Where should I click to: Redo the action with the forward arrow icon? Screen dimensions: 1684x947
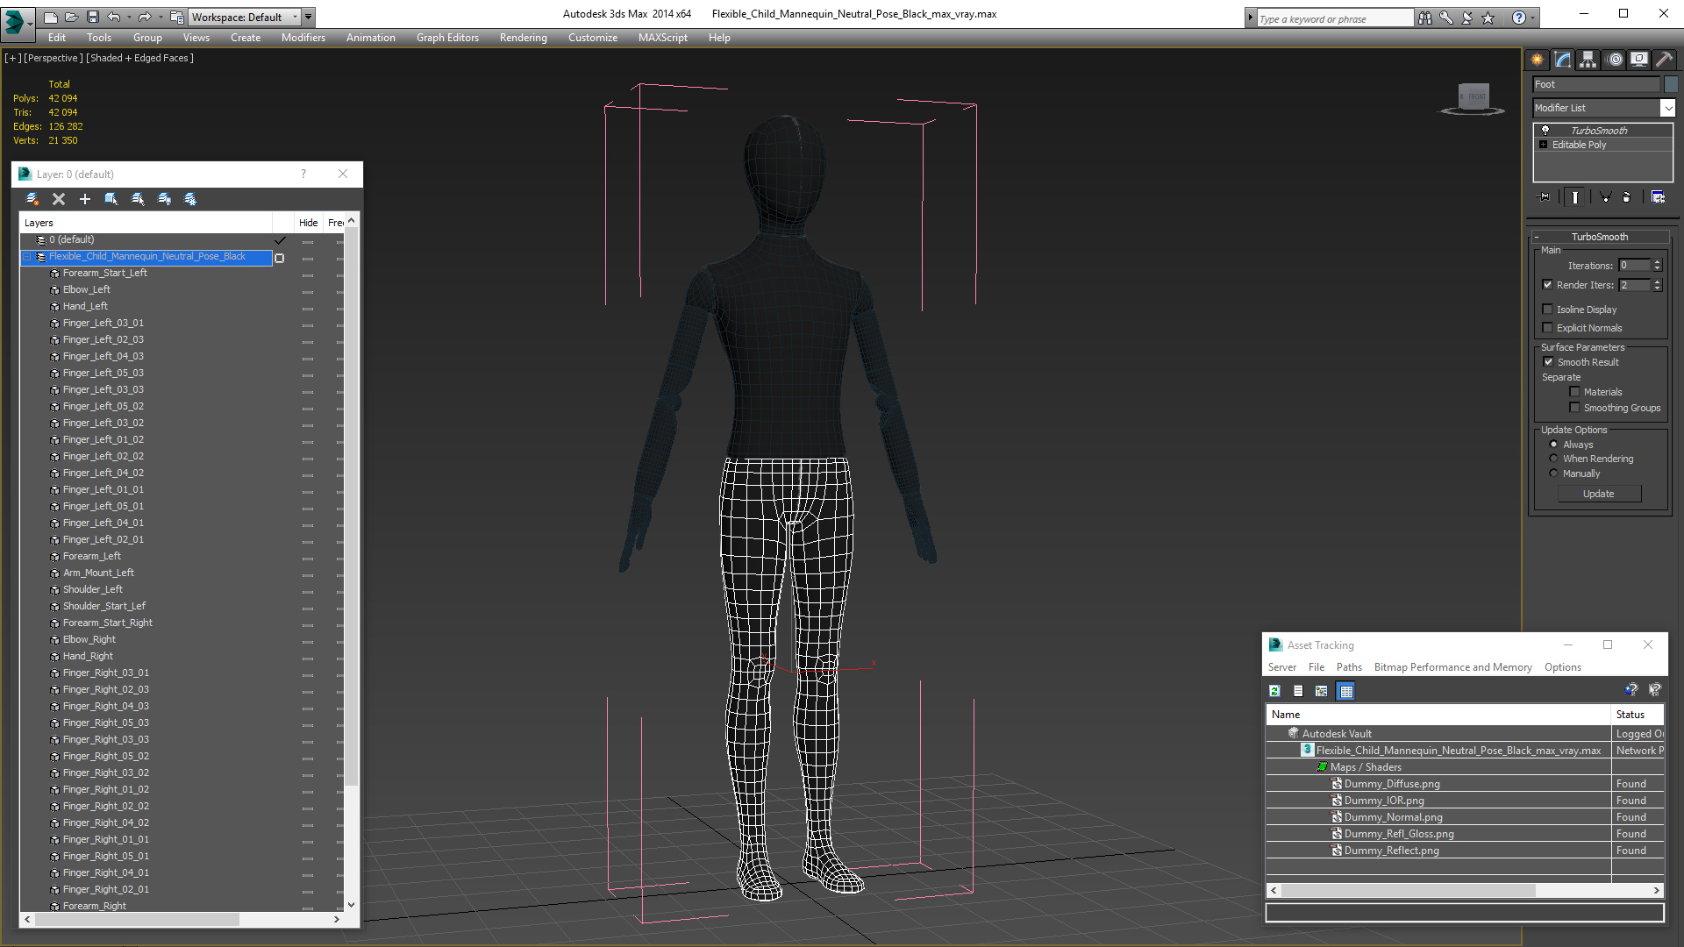click(145, 17)
